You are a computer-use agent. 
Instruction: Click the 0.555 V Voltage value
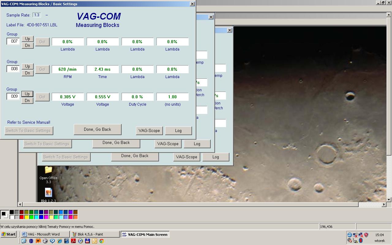tap(103, 97)
